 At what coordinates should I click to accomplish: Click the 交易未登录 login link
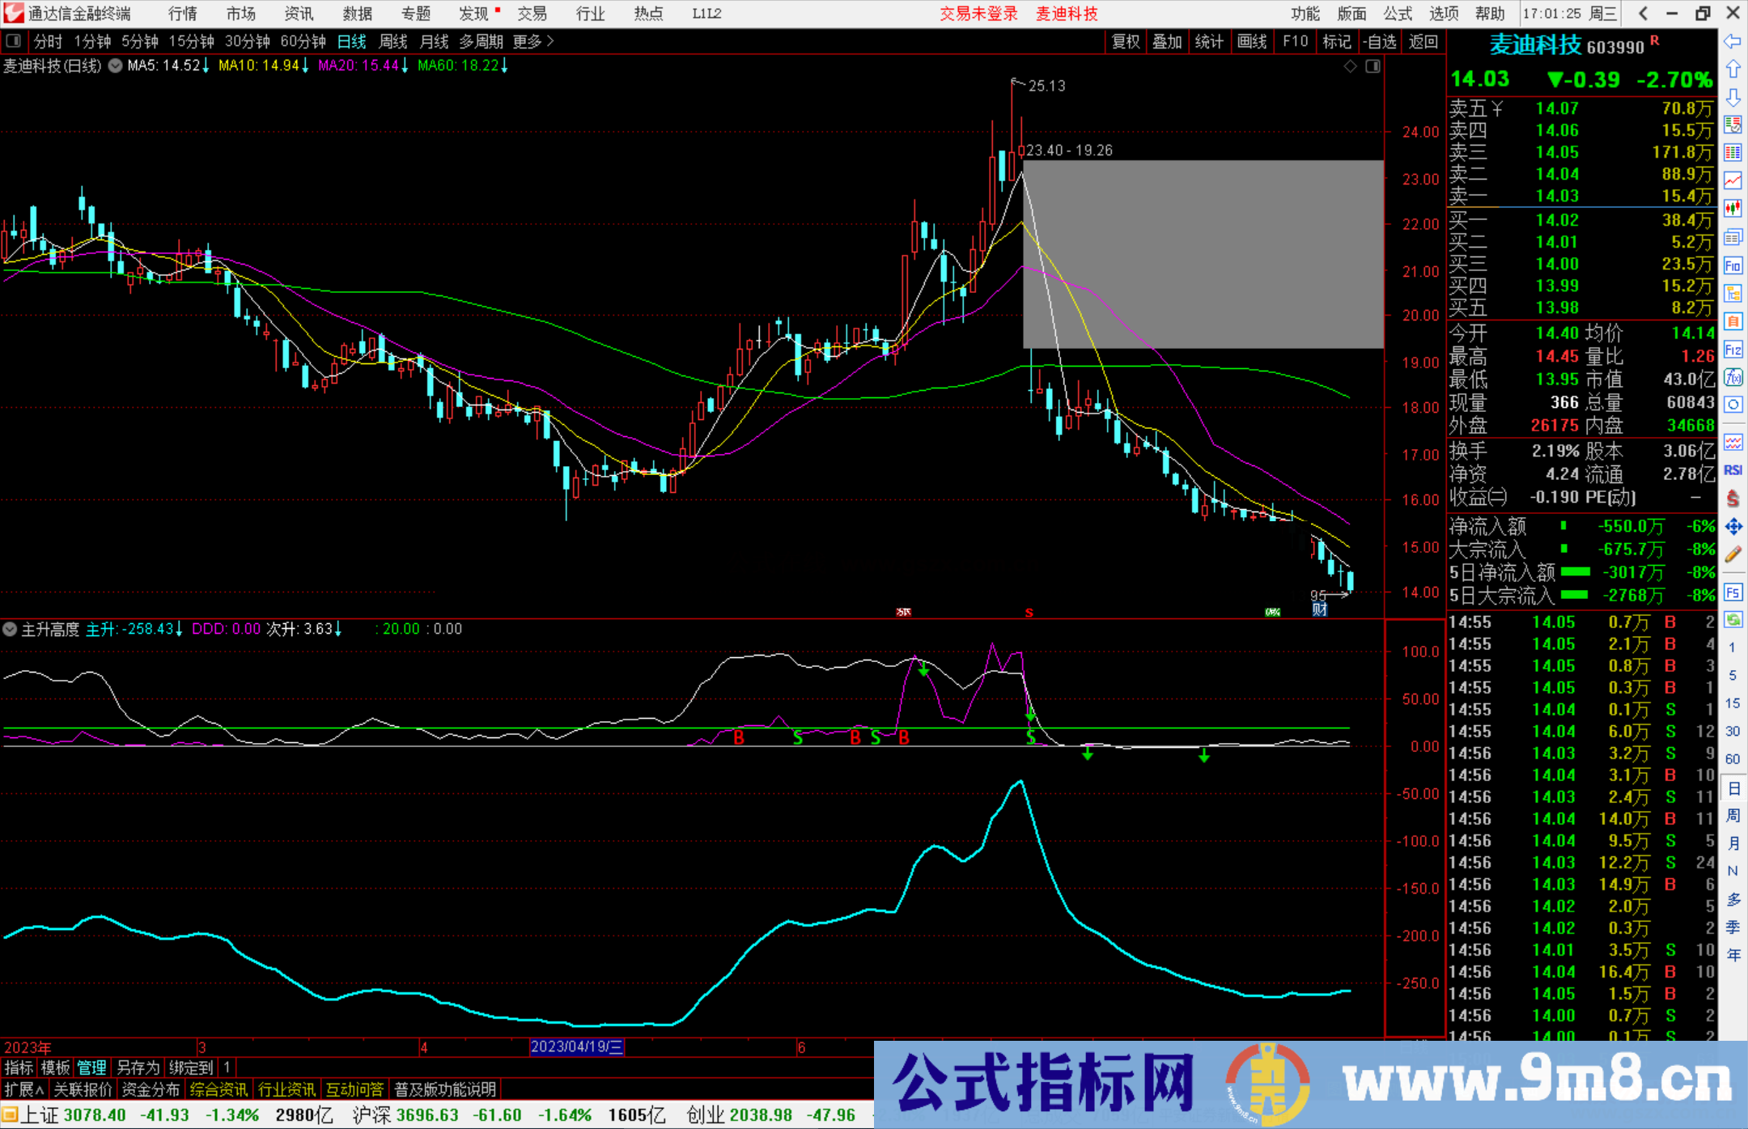978,14
